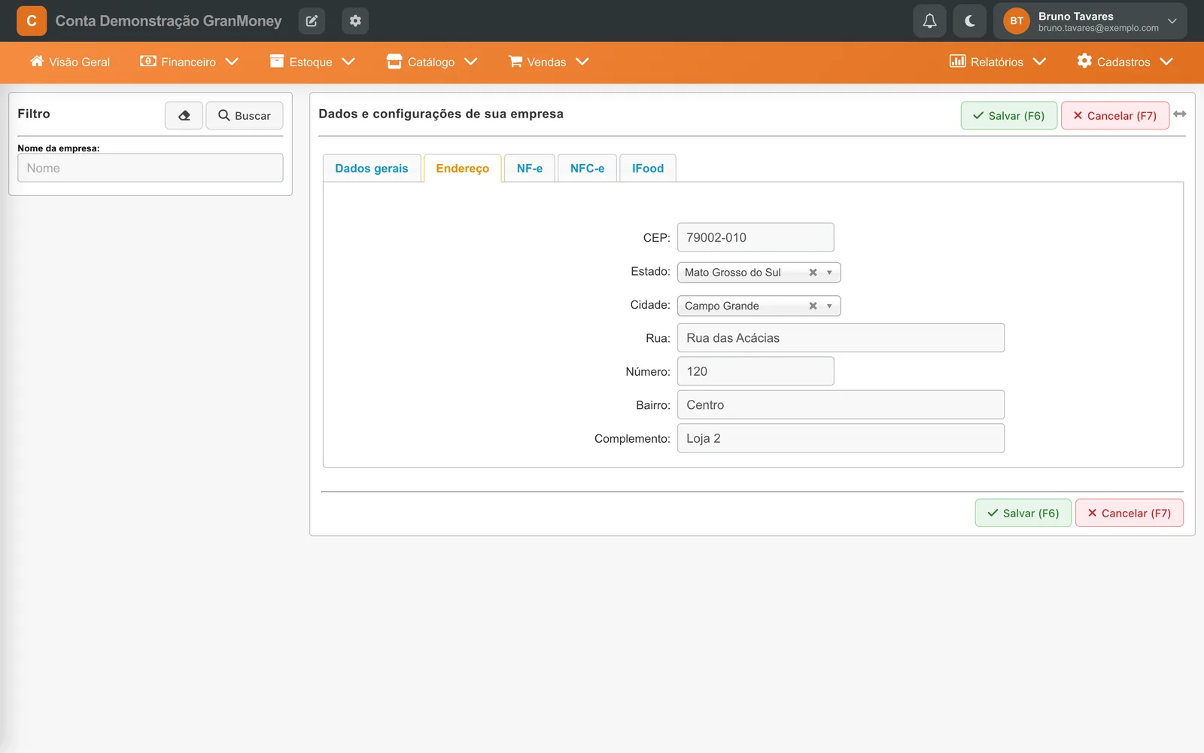Click the Número input field

756,371
